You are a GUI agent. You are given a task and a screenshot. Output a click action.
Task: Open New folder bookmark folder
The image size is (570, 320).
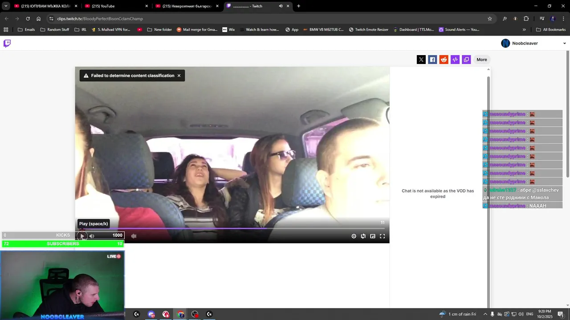[x=159, y=30]
